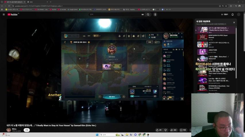Click the 구독 (Subscribe) button
The height and width of the screenshot is (137, 245).
click(27, 130)
